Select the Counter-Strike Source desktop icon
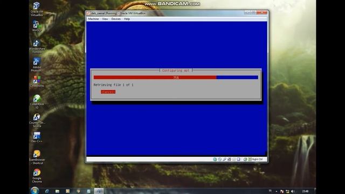 click(x=37, y=120)
